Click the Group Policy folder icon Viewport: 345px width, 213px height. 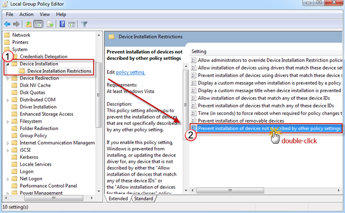(14, 136)
